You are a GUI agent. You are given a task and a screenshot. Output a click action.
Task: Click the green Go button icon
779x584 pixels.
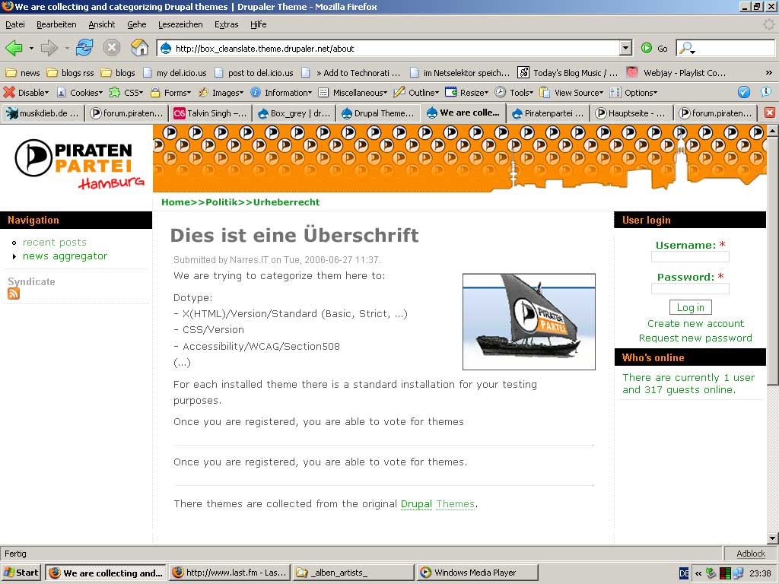pos(647,48)
